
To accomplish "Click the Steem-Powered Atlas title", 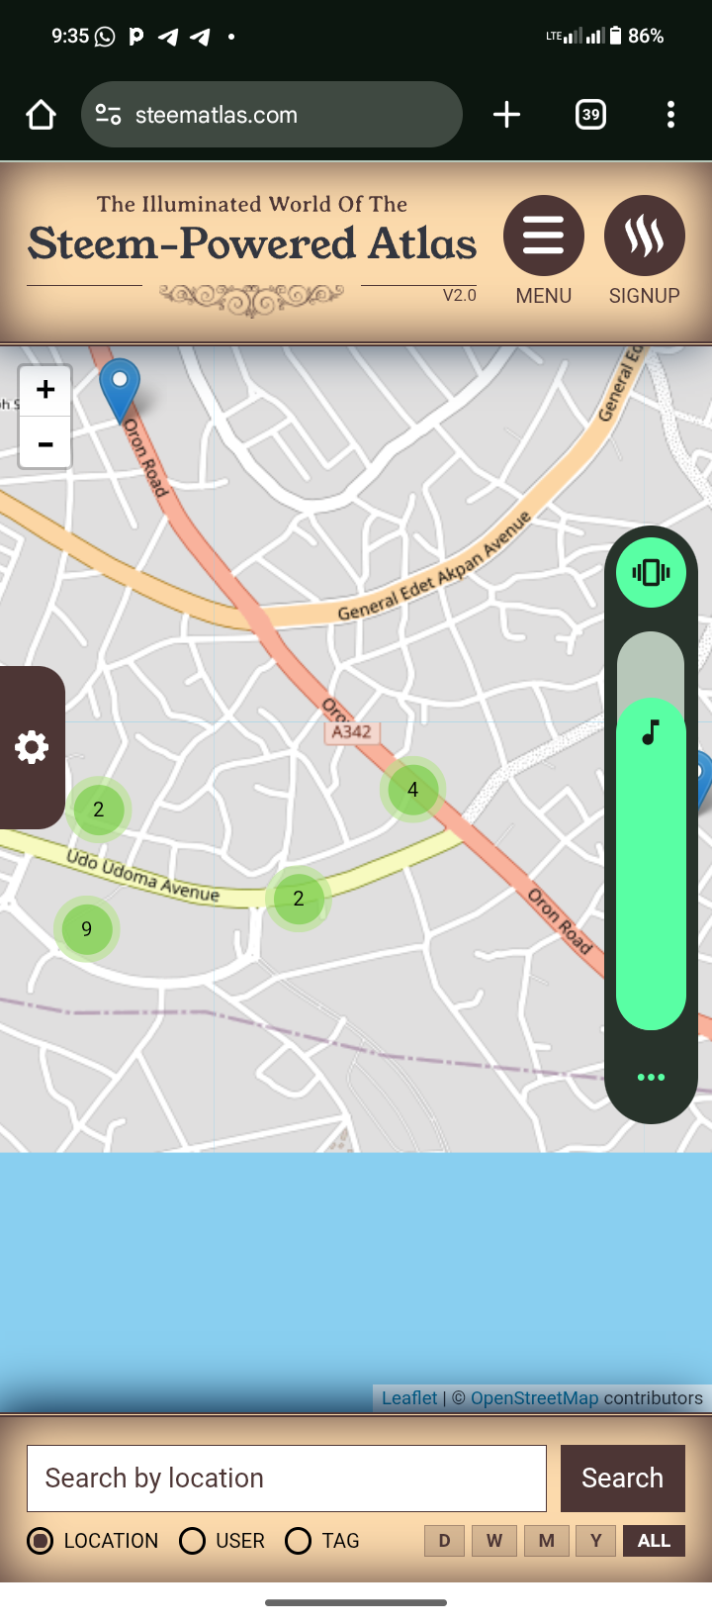I will [x=252, y=243].
